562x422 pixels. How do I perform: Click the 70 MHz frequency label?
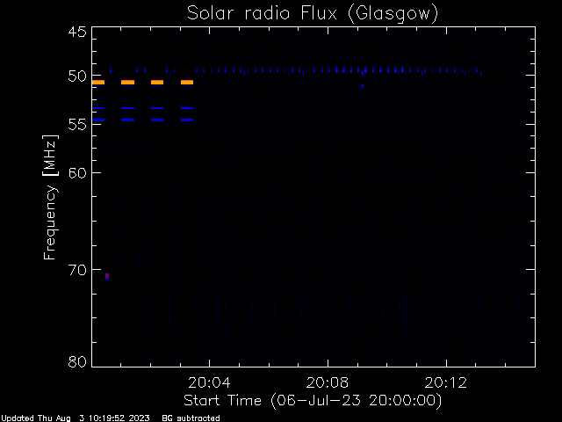pyautogui.click(x=77, y=270)
